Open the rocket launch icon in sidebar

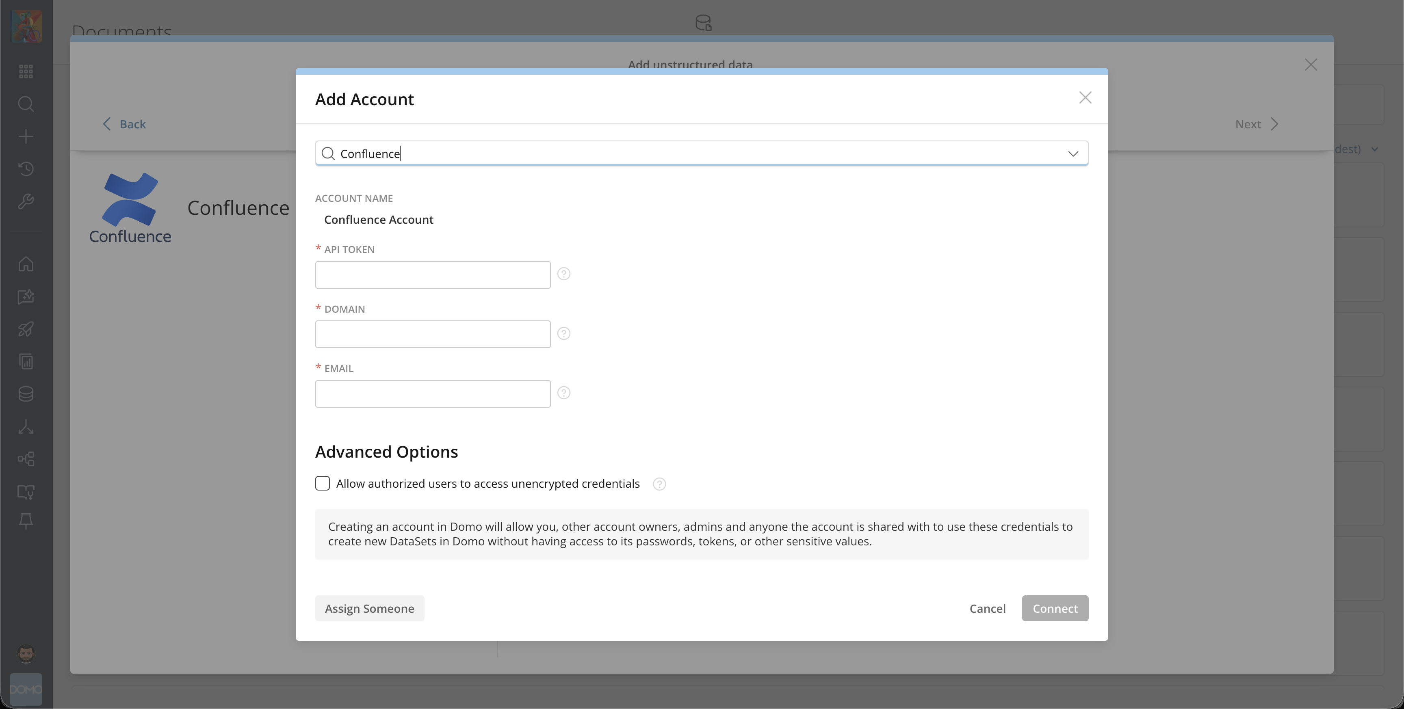click(26, 329)
